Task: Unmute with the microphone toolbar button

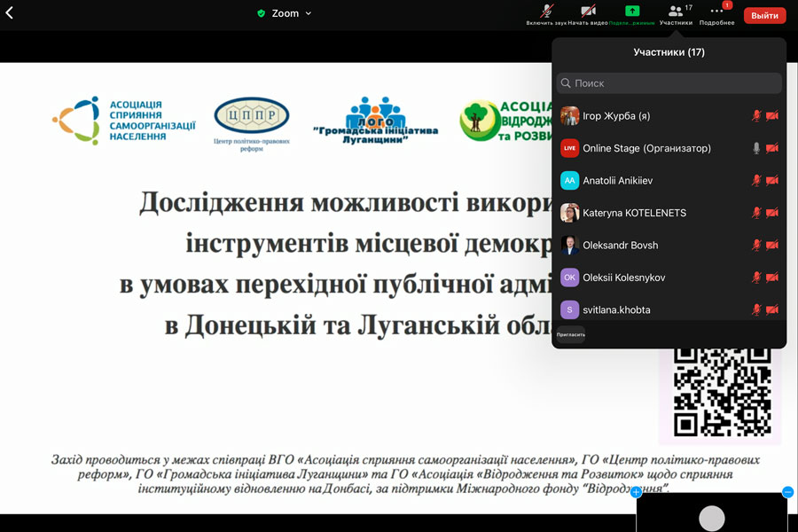Action: [546, 14]
